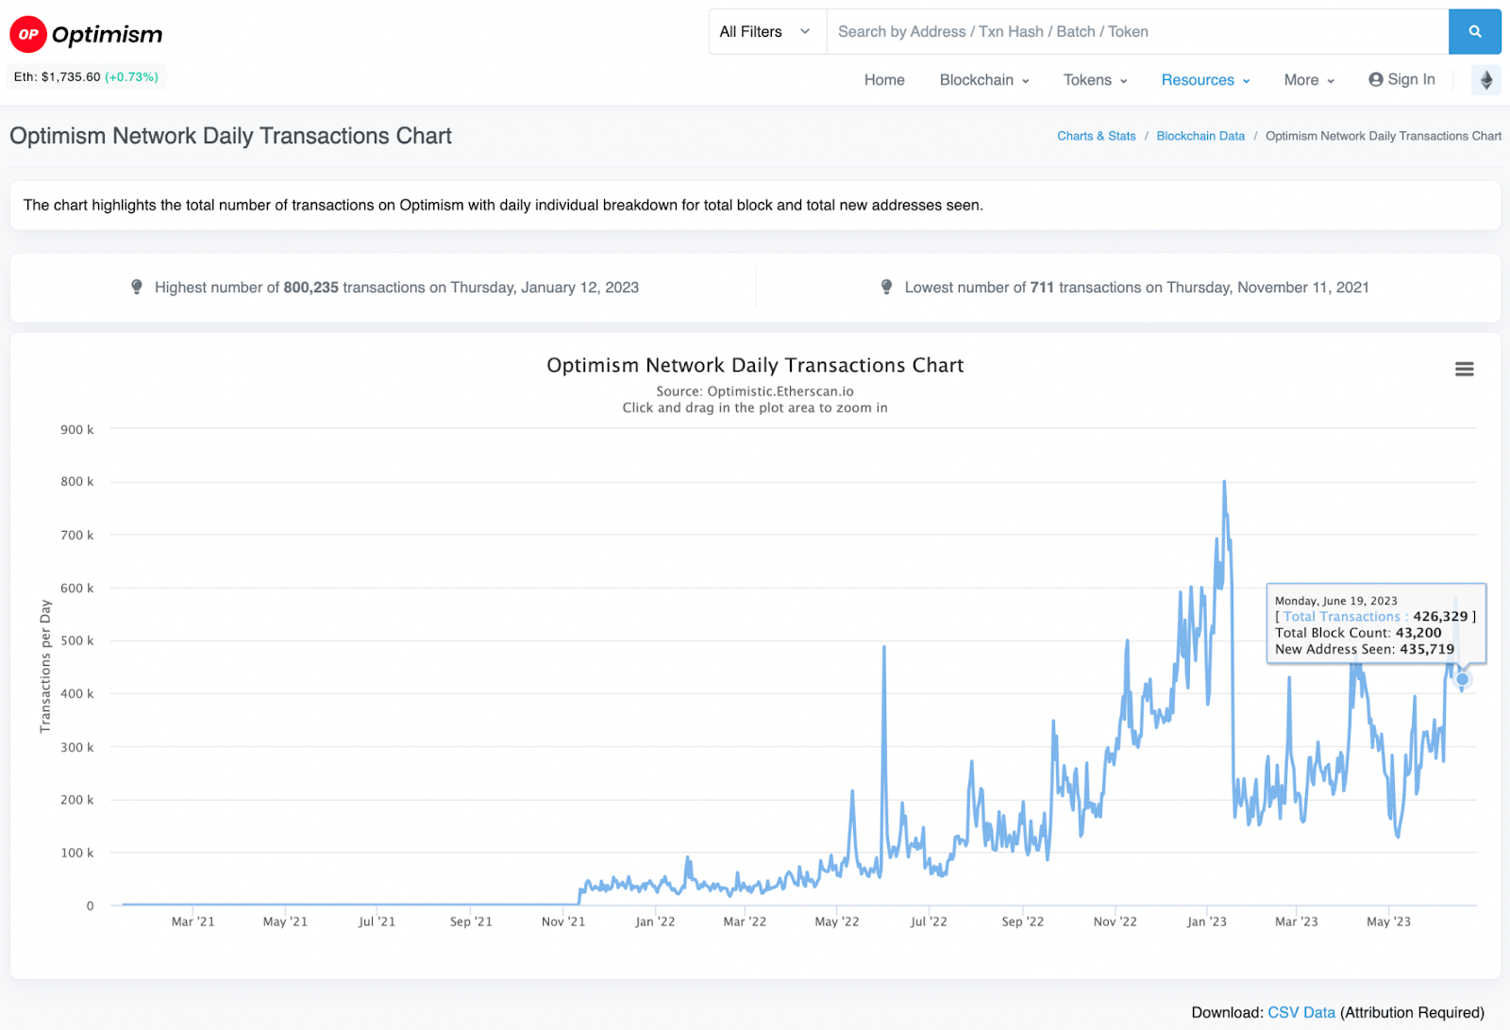The image size is (1510, 1030).
Task: Click the 'Click and drag' zoom hint text
Action: 755,408
